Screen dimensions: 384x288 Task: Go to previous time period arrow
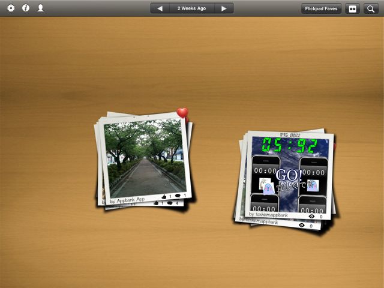160,8
